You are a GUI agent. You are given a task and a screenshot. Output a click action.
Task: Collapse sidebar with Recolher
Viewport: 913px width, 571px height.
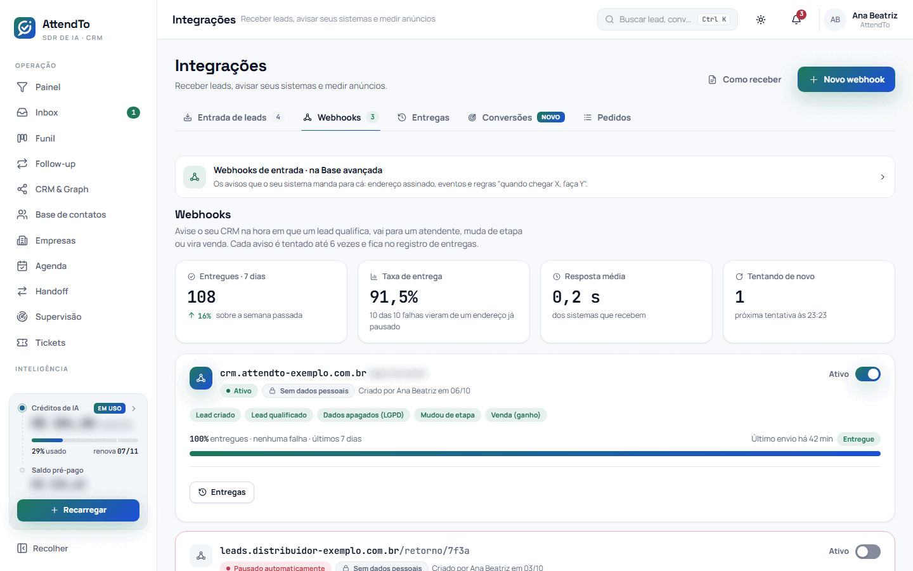[43, 548]
